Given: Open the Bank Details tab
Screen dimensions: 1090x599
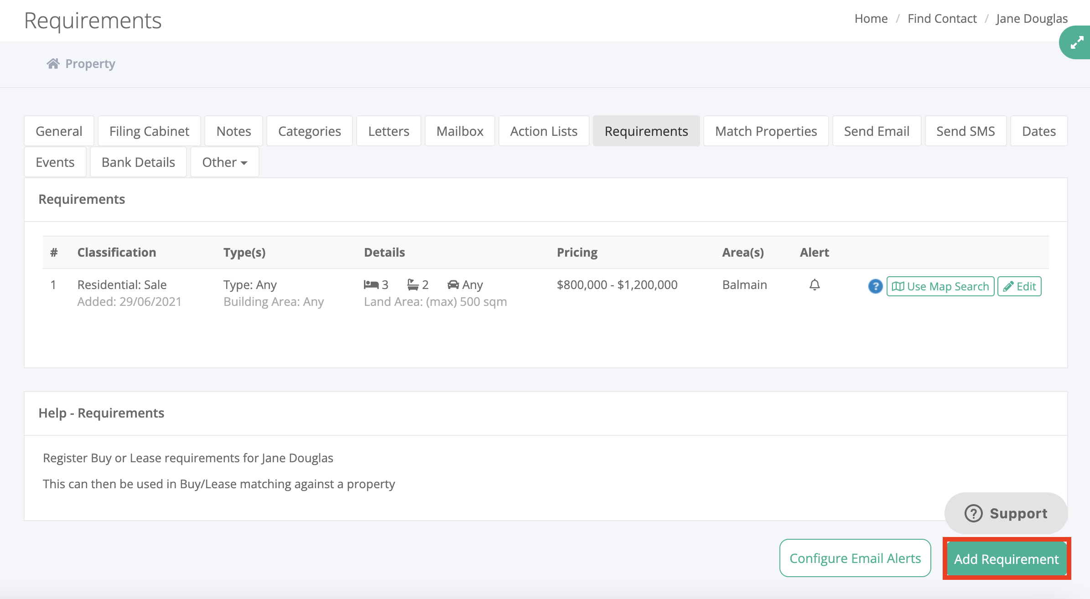Looking at the screenshot, I should click(x=138, y=162).
